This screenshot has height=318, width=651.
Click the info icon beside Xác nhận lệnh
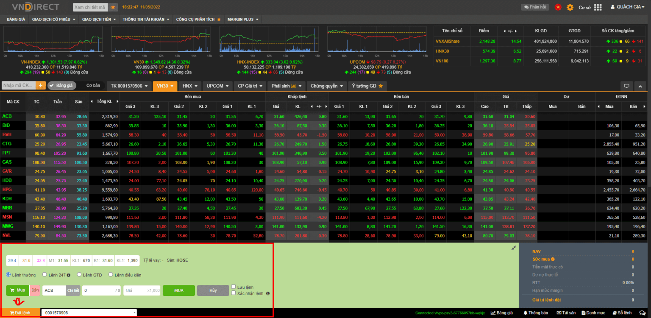click(x=268, y=293)
